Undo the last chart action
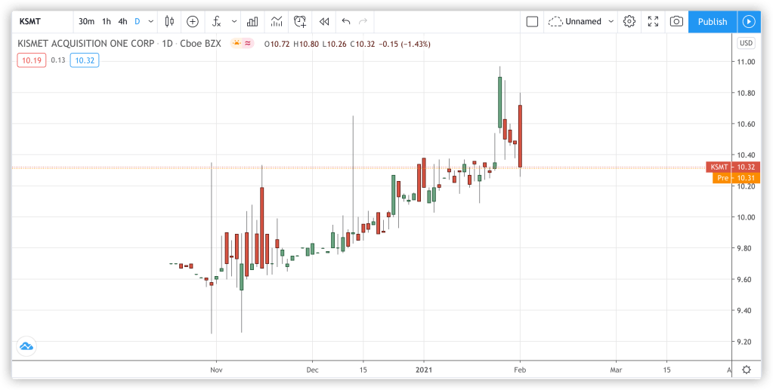773x390 pixels. pyautogui.click(x=346, y=22)
